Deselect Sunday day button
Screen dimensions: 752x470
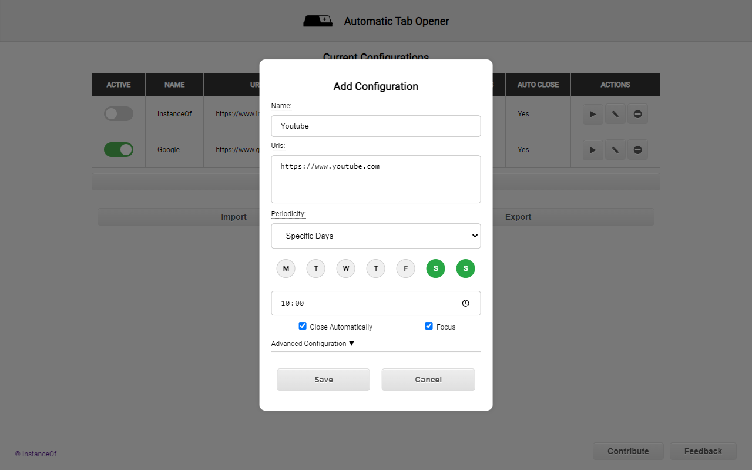coord(466,268)
